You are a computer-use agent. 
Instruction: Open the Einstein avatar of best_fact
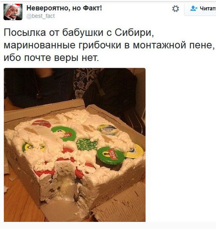13,12
